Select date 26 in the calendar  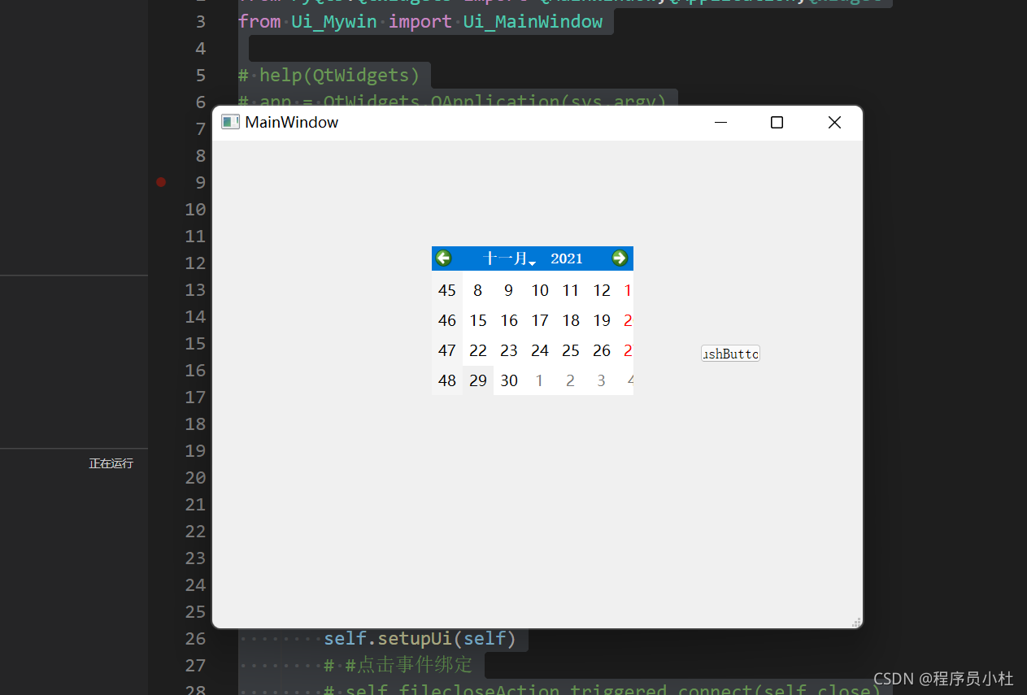pyautogui.click(x=602, y=350)
